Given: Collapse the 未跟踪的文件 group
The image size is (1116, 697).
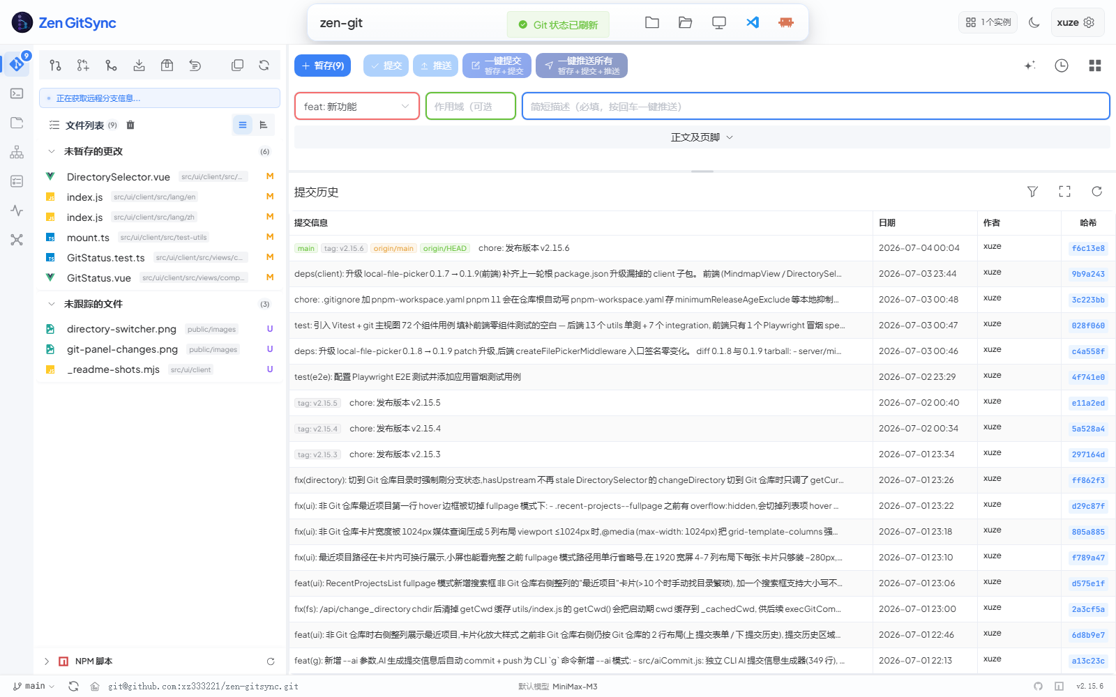Looking at the screenshot, I should 52,304.
